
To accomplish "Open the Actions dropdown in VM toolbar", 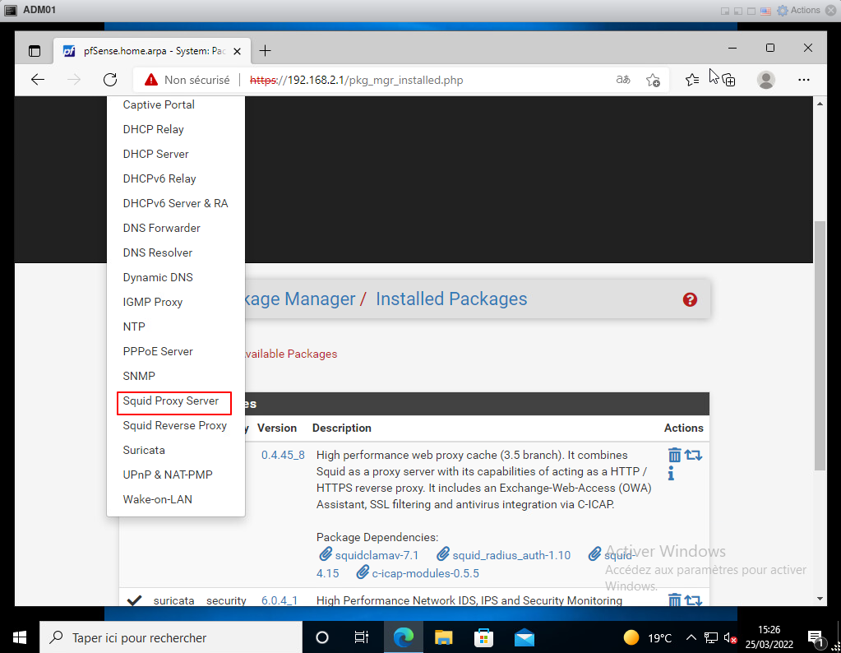I will tap(799, 10).
